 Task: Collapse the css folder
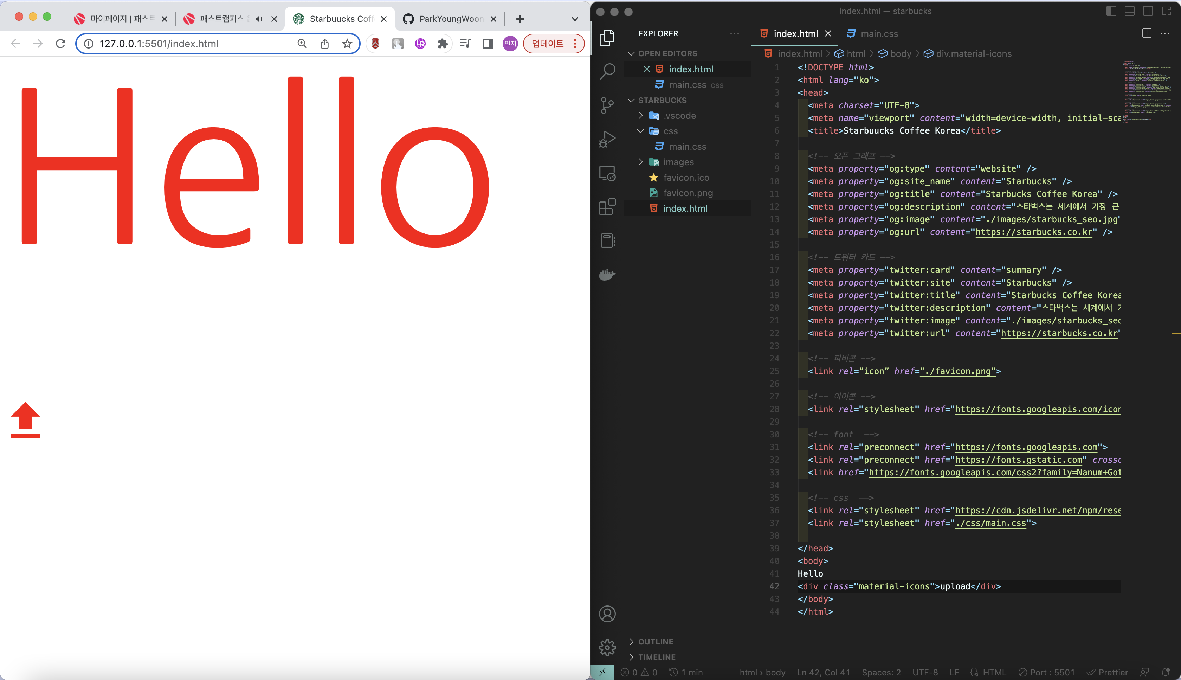pyautogui.click(x=670, y=131)
